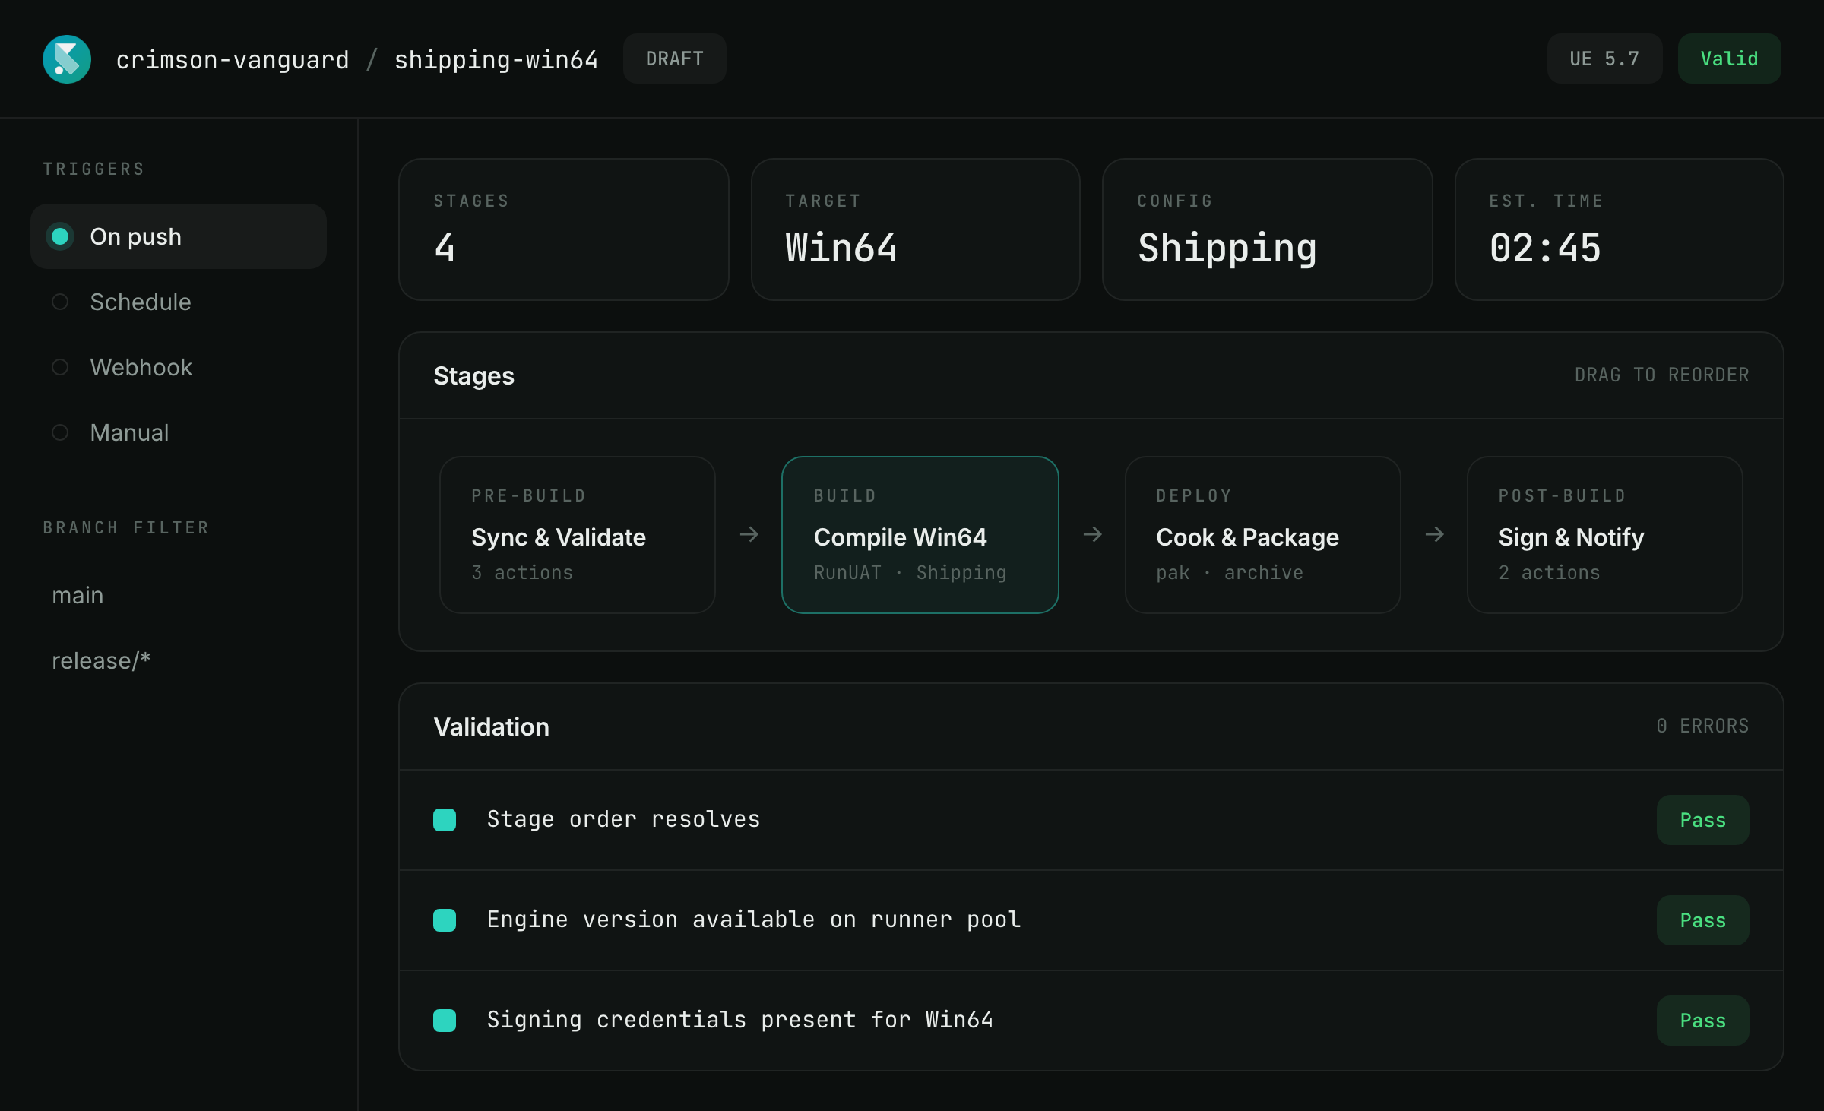The height and width of the screenshot is (1111, 1824).
Task: Click the DRAFT status badge
Action: pos(675,59)
